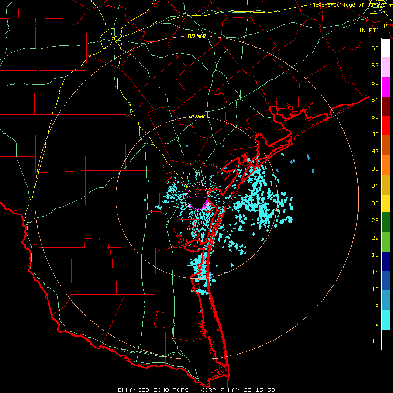Click the NEXLAB-College of DuPage credit
The image size is (393, 393).
pyautogui.click(x=352, y=5)
